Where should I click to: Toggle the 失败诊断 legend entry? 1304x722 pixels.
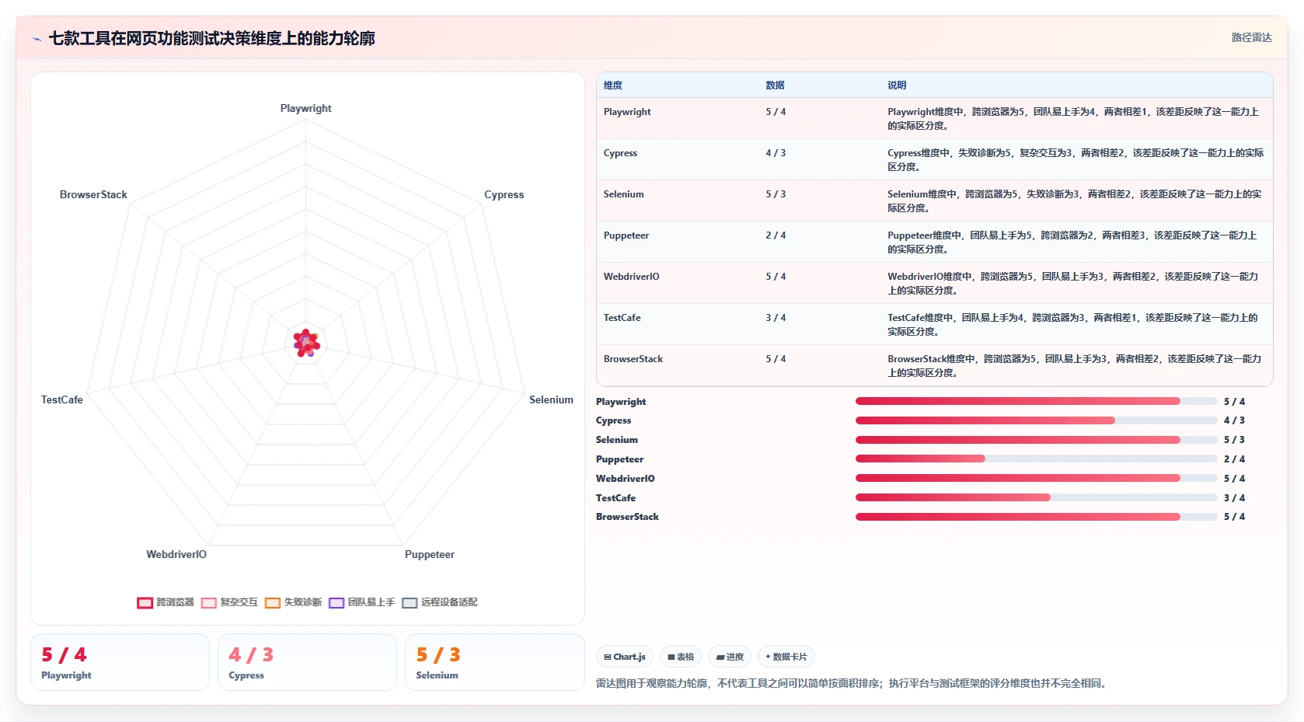pos(293,602)
